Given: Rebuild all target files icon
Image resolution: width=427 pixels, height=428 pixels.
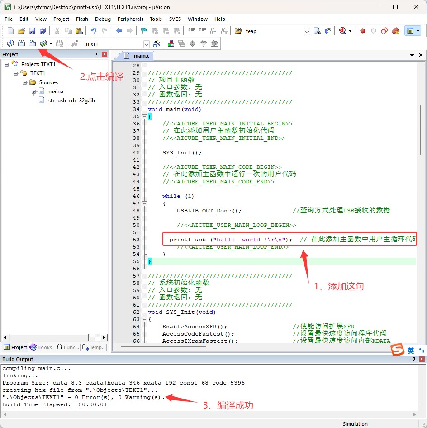Looking at the screenshot, I should [33, 43].
